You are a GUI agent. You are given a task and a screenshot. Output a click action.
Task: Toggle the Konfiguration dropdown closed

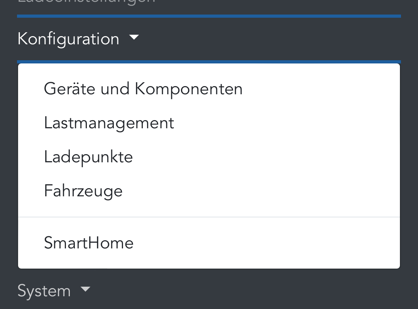[78, 39]
